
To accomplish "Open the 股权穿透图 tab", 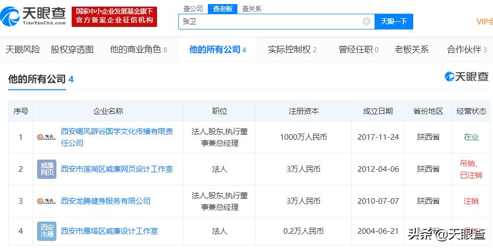I will [x=72, y=49].
